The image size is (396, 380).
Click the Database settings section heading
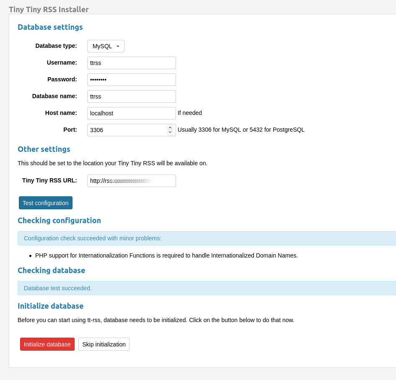(50, 27)
